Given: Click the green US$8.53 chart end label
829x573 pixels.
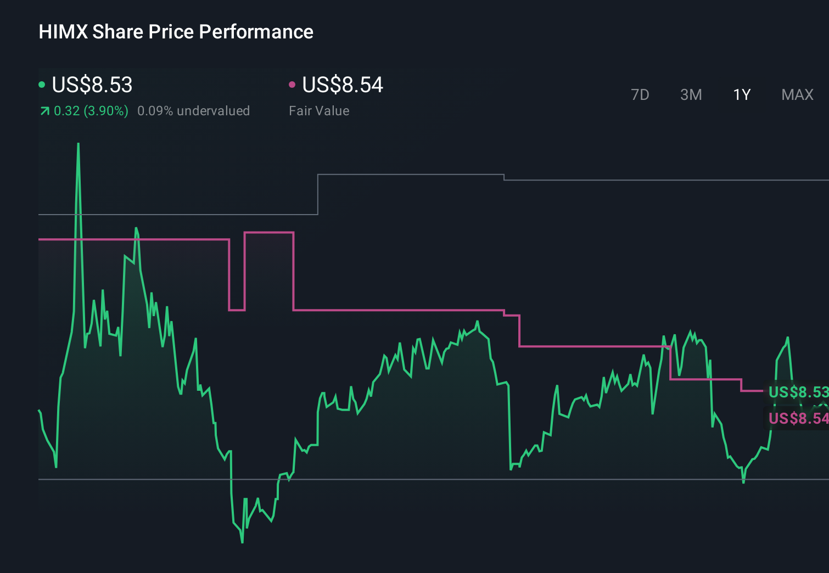Looking at the screenshot, I should (x=798, y=392).
